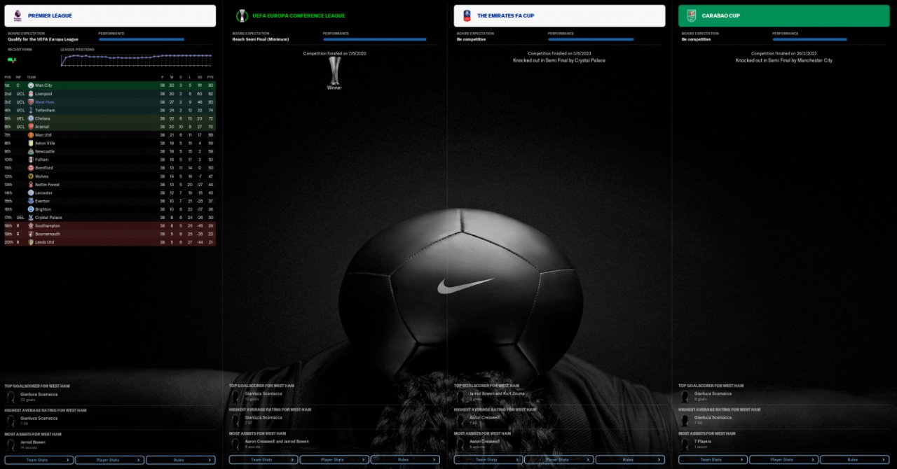897x469 pixels.
Task: Click the Tottenham club badge
Action: coord(31,110)
